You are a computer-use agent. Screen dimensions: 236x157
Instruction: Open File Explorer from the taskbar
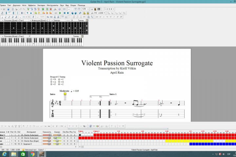click(13, 154)
